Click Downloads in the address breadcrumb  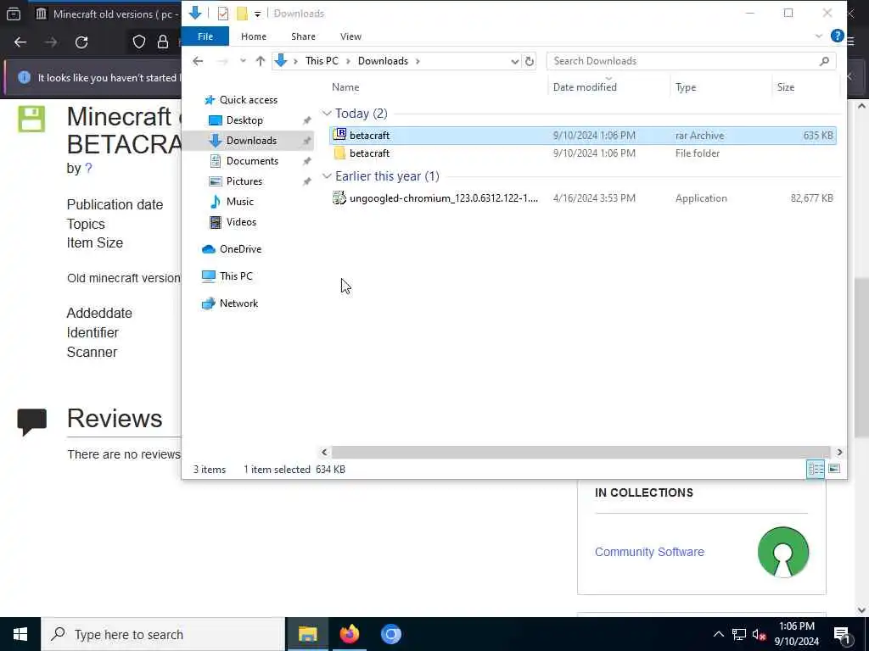point(383,61)
